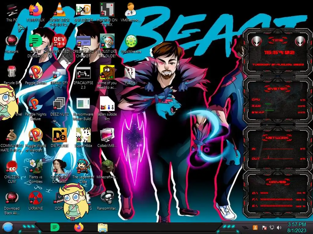Select the japan suicide sim icon
This screenshot has width=313, height=234.
click(107, 109)
